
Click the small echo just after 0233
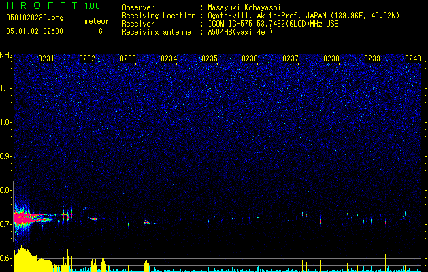click(146, 222)
